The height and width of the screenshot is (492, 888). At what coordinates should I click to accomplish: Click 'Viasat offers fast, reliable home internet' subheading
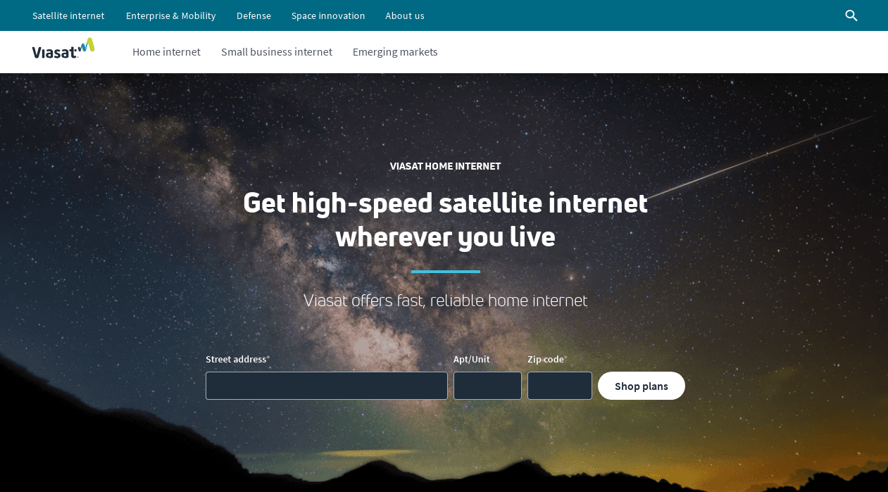point(445,301)
